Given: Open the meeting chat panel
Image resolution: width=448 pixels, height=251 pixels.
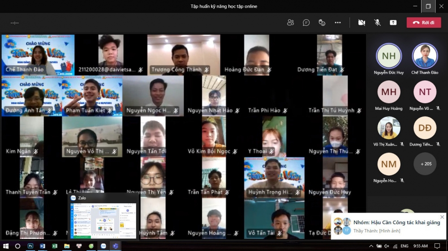Looking at the screenshot, I should pos(306,23).
